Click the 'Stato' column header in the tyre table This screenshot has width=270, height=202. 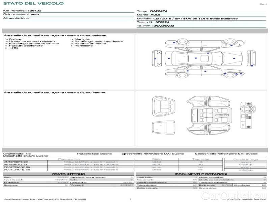pyautogui.click(x=157, y=159)
